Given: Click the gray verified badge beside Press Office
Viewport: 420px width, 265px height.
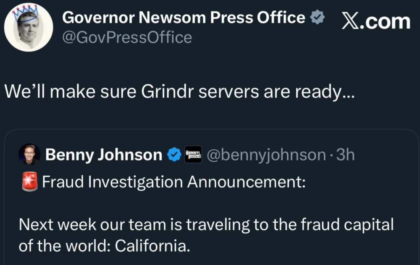Looking at the screenshot, I should pos(317,18).
